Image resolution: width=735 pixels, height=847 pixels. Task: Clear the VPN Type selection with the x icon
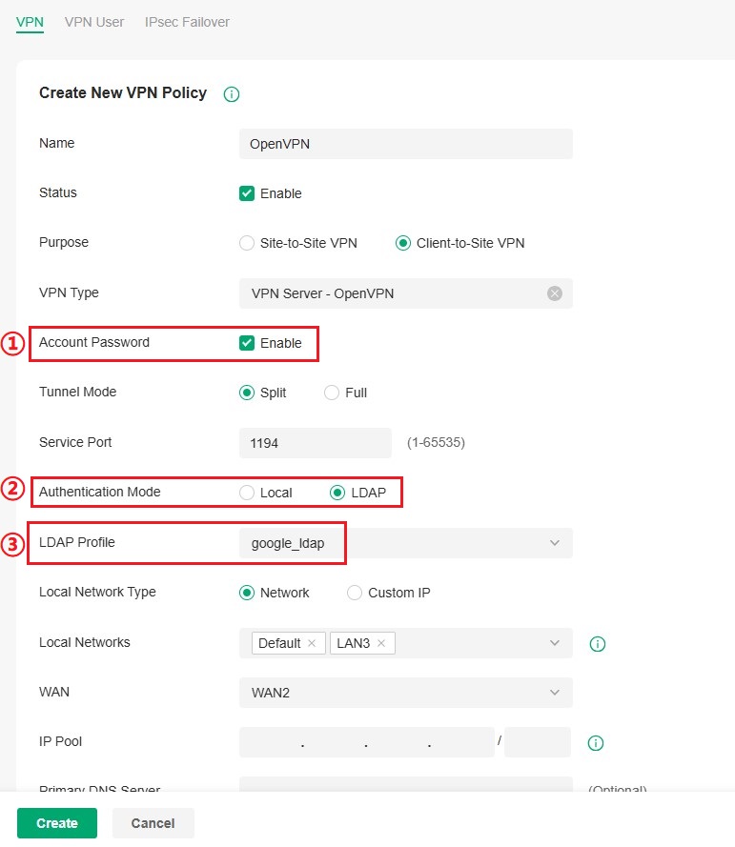pyautogui.click(x=555, y=293)
